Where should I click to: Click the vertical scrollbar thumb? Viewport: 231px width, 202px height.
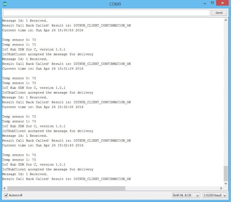tap(226, 174)
